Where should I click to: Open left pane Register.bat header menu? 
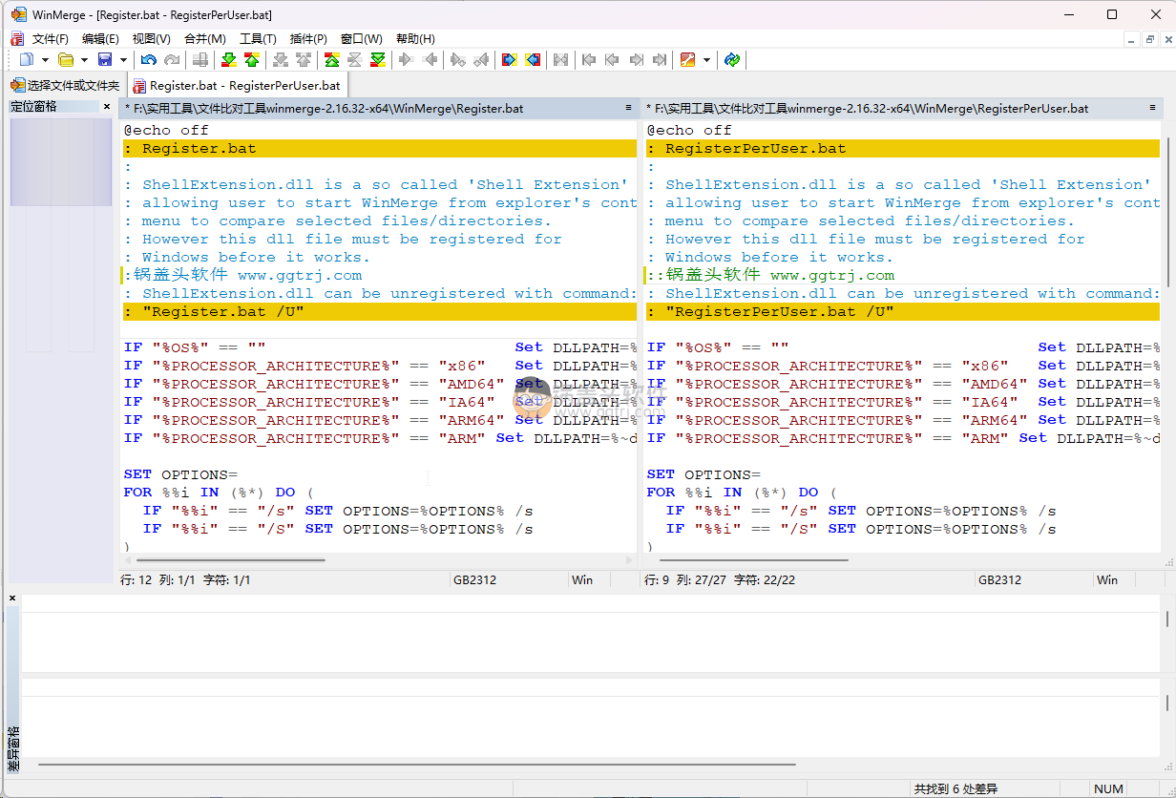pyautogui.click(x=628, y=108)
